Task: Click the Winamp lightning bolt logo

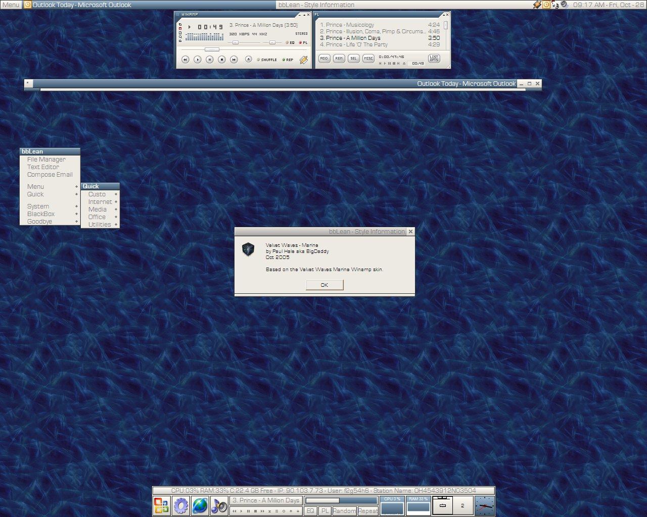Action: click(x=303, y=60)
